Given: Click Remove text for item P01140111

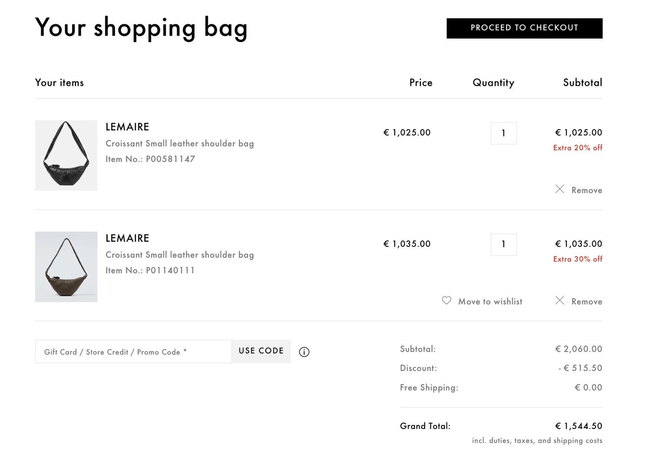Looking at the screenshot, I should 587,302.
